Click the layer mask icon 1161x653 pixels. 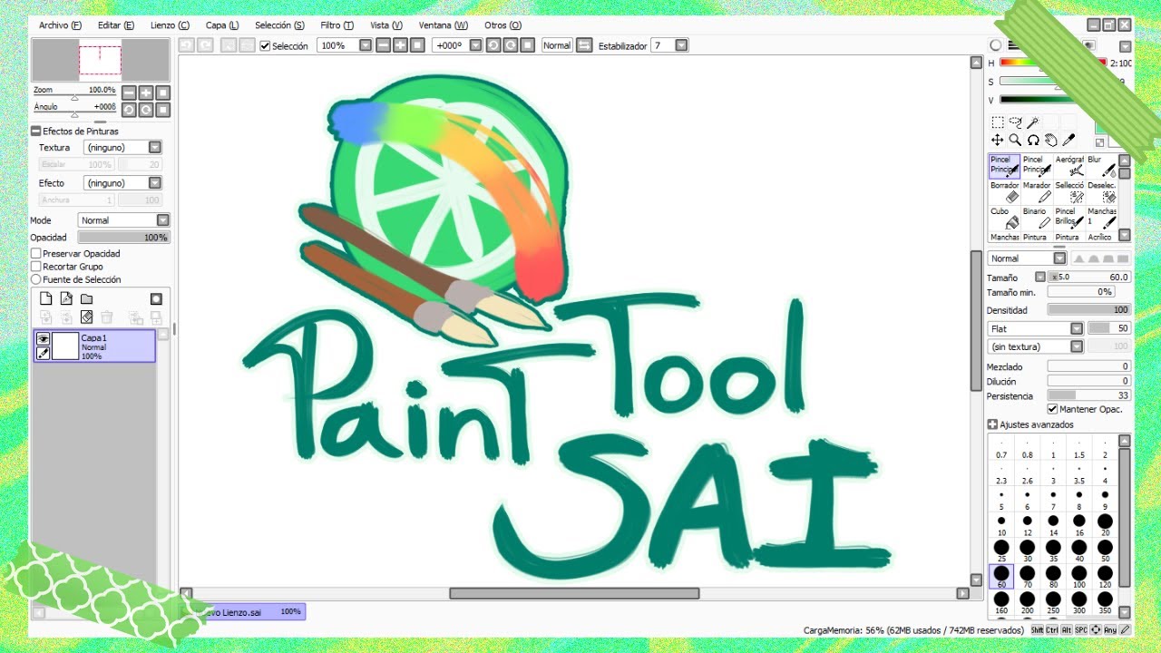click(156, 298)
